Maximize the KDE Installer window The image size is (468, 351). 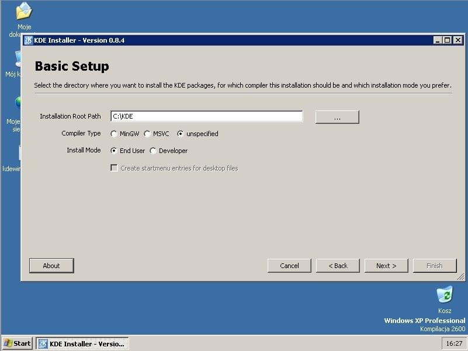[447, 40]
